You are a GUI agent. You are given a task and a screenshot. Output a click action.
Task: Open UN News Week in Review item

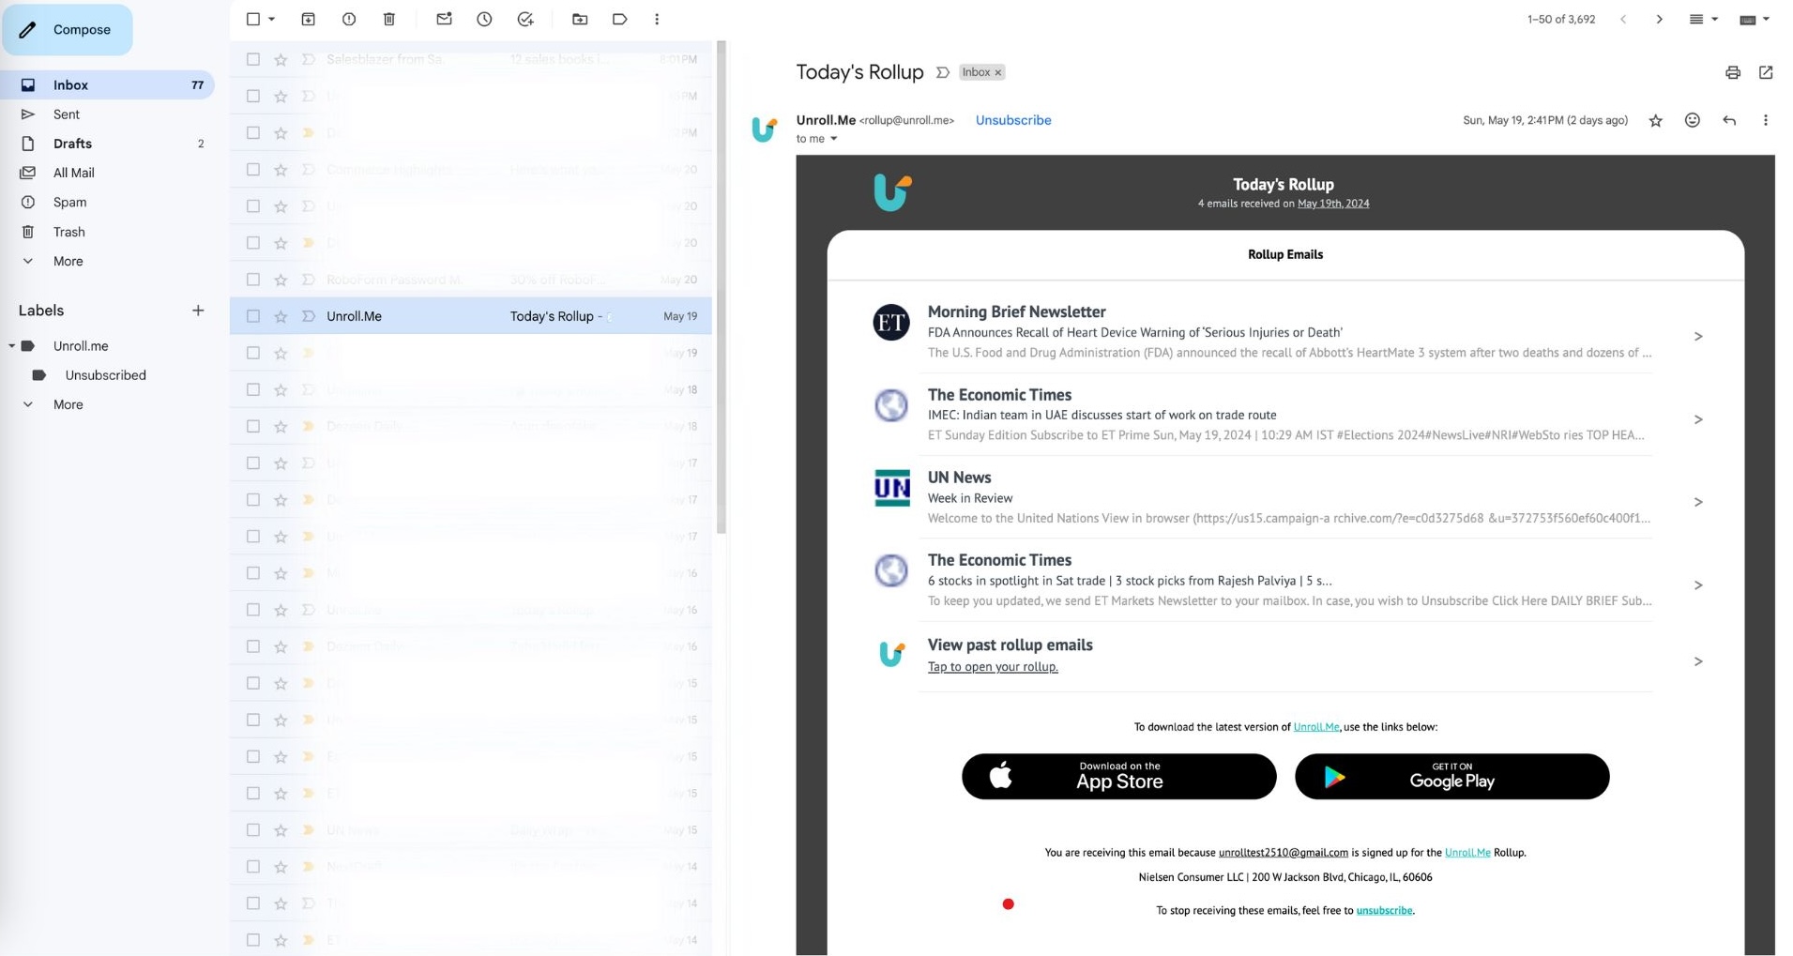point(1285,497)
